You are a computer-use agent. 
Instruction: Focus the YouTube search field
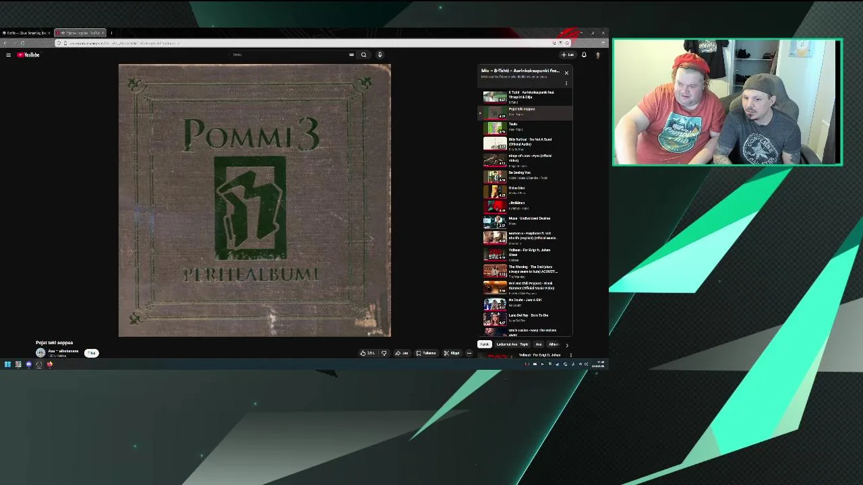290,55
